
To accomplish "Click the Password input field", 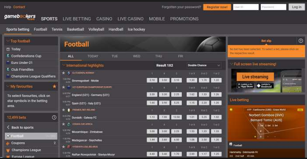I will pyautogui.click(x=274, y=7).
